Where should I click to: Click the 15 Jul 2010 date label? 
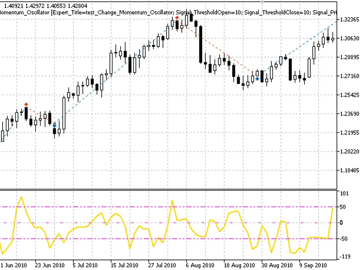pos(124,265)
